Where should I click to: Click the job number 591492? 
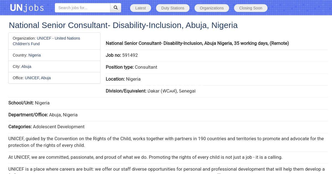130,55
